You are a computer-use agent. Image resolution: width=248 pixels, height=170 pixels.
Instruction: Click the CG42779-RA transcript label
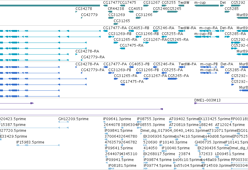coord(93,57)
